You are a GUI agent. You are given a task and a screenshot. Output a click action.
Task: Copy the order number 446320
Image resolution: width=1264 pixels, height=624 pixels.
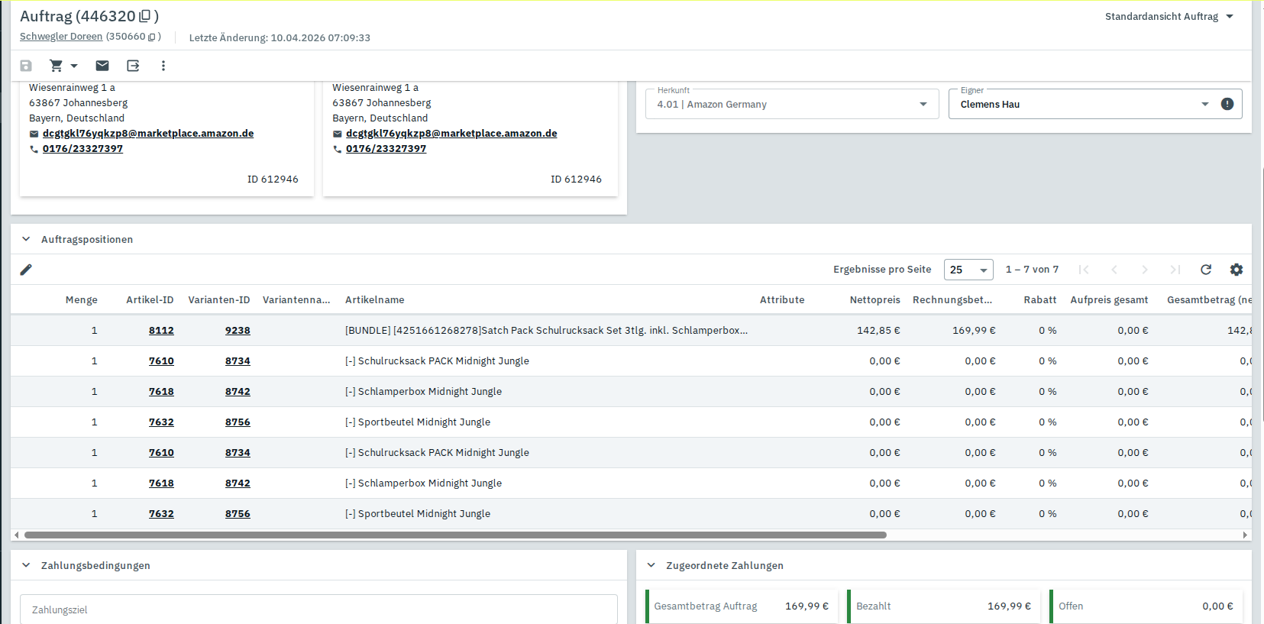(144, 16)
